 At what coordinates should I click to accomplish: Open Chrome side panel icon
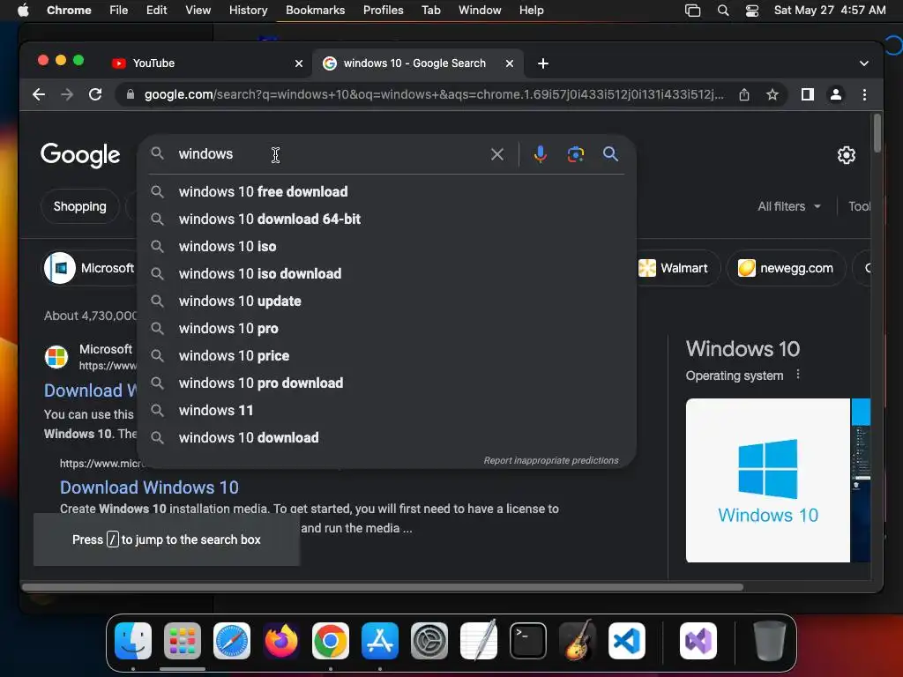[808, 94]
